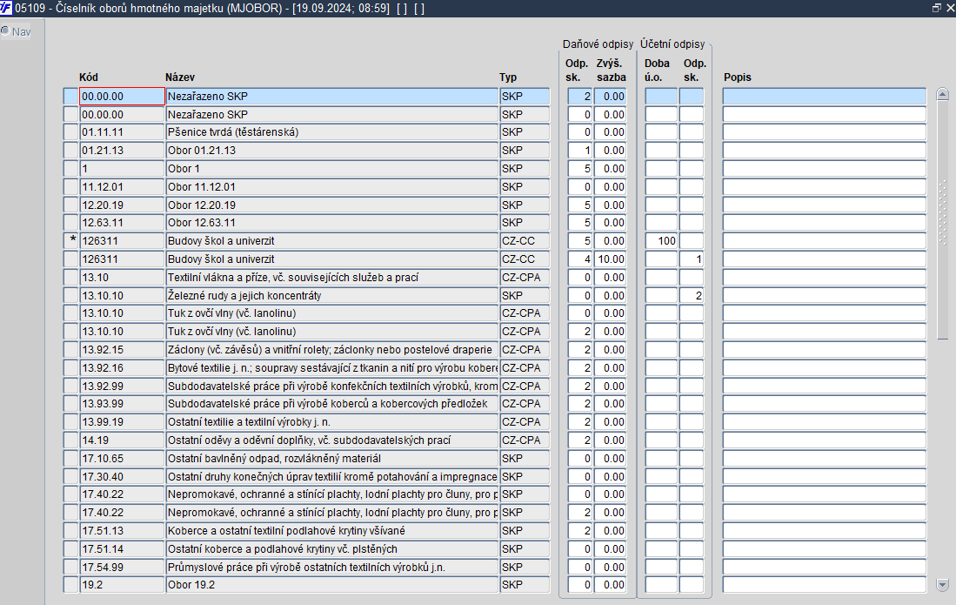This screenshot has height=605, width=956.
Task: Click Popis field of first highlighted row
Action: (x=825, y=97)
